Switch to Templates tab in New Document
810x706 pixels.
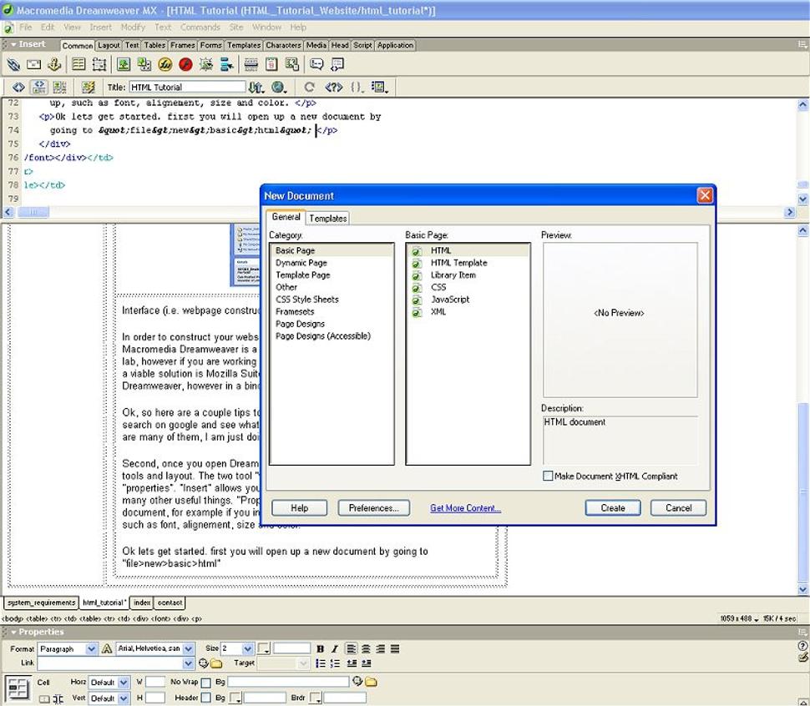coord(328,219)
